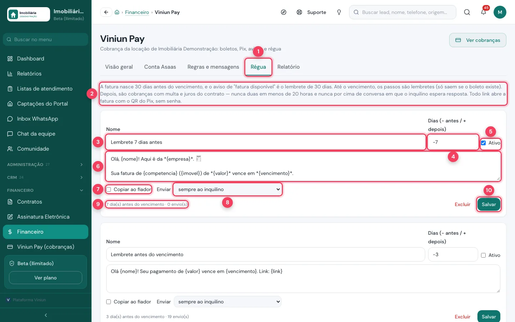Open Contratos in sidebar

coord(45,202)
